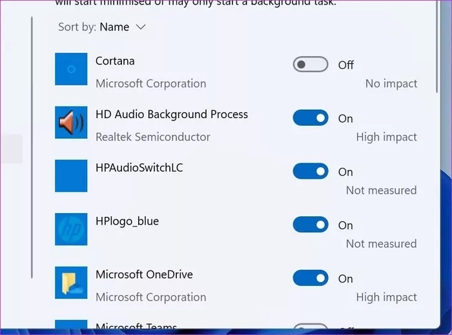Viewport: 452px width, 335px height.
Task: Click the Cortana app icon
Action: tap(71, 69)
